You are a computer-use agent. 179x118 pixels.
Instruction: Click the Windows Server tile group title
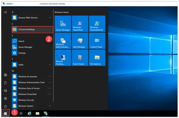click(62, 12)
